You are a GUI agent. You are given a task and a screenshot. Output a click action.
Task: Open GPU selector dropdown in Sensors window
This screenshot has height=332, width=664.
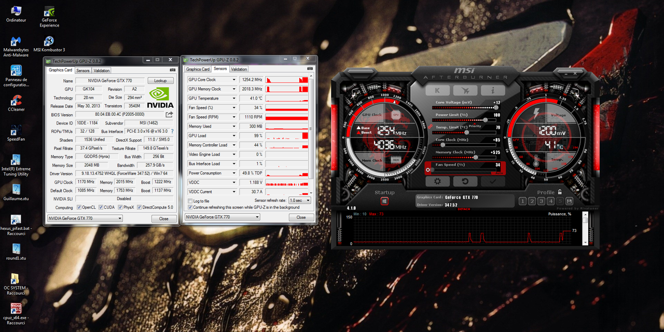223,217
